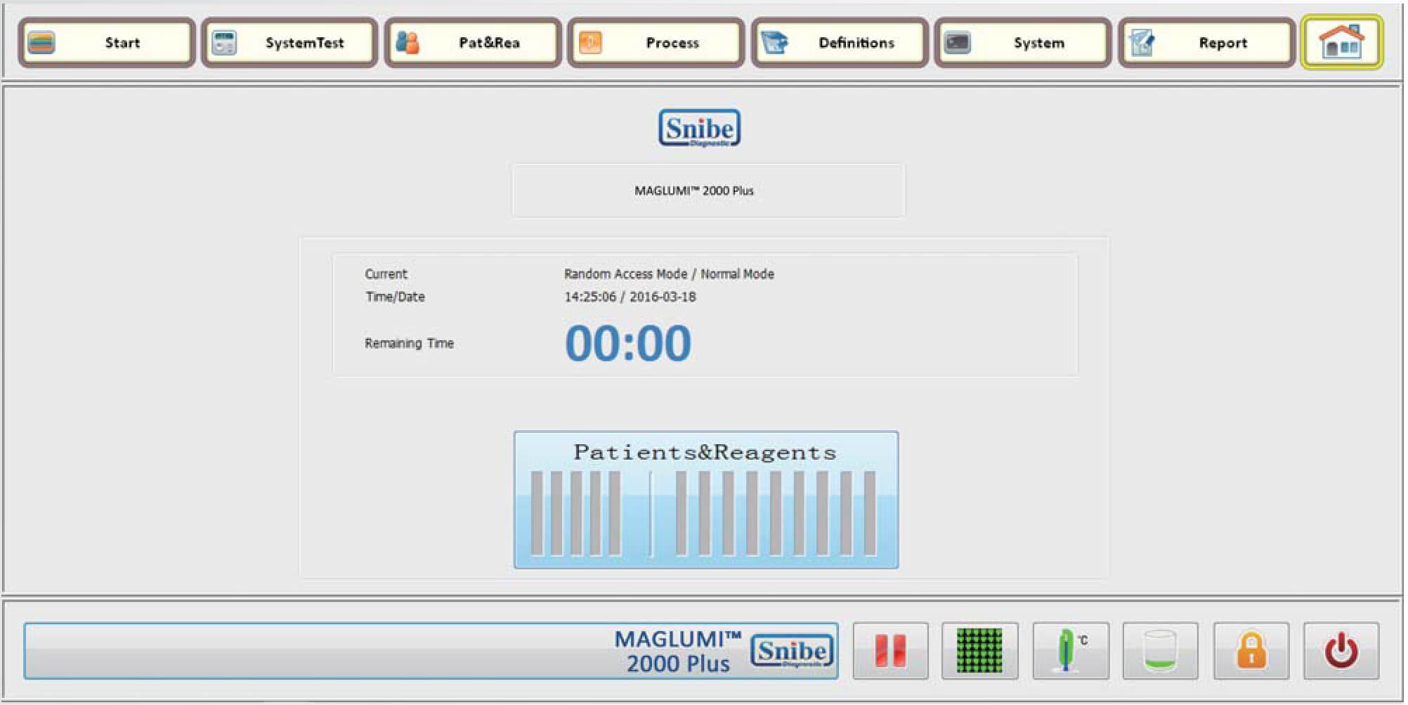Open the Report tab
The width and height of the screenshot is (1408, 705).
click(1206, 43)
